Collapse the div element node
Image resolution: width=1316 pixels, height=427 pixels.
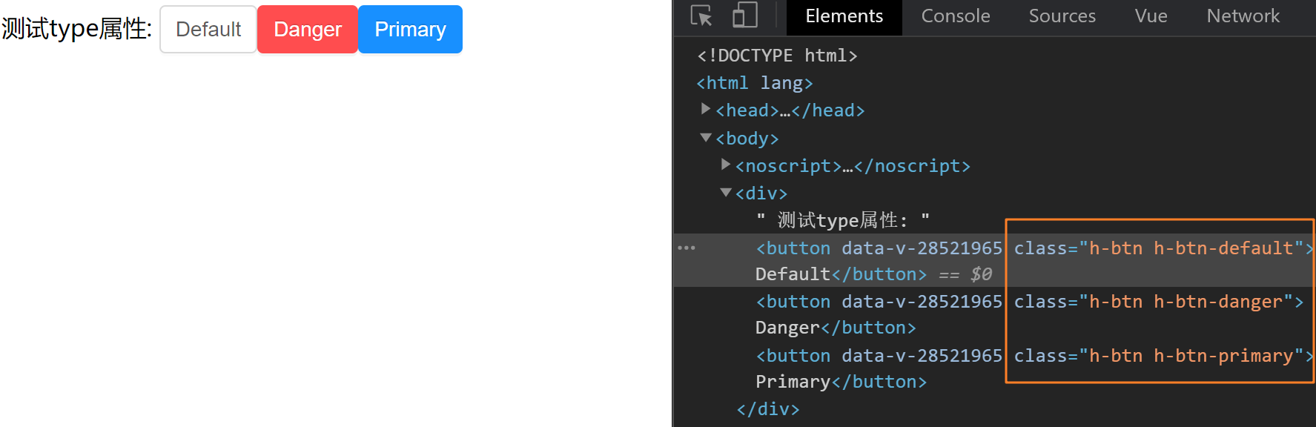(726, 193)
